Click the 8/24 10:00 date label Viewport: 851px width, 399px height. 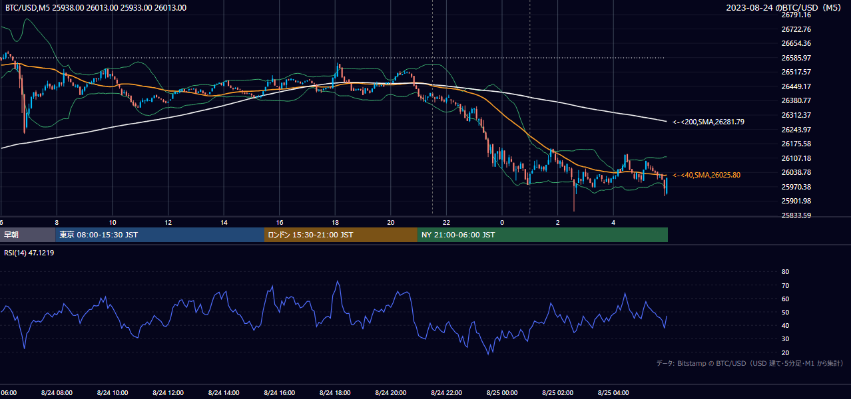pyautogui.click(x=113, y=393)
